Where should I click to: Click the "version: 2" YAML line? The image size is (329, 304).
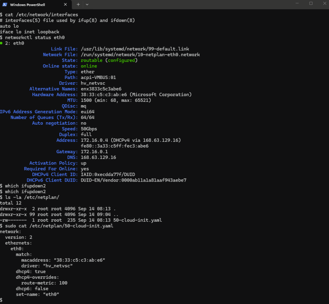[19, 237]
